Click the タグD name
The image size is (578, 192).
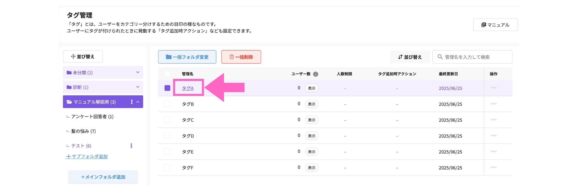click(x=188, y=136)
